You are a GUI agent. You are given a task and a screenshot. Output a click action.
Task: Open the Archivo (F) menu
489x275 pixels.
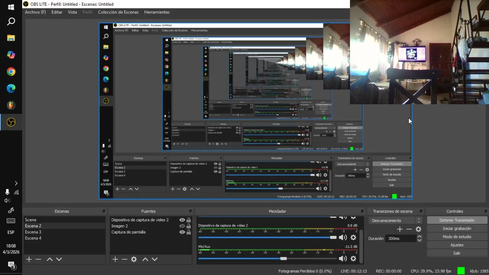pyautogui.click(x=35, y=12)
